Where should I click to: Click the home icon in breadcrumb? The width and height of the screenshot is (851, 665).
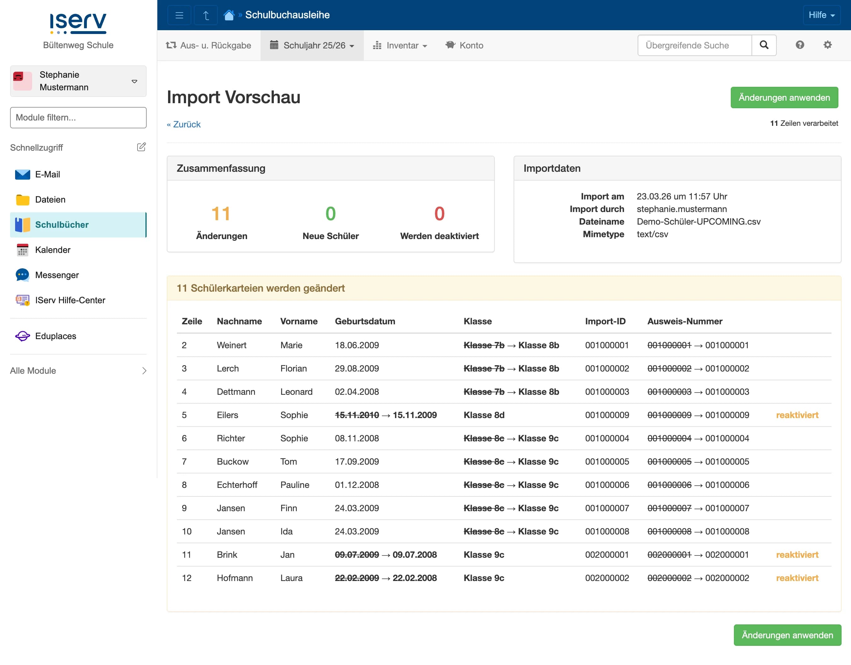pyautogui.click(x=229, y=15)
